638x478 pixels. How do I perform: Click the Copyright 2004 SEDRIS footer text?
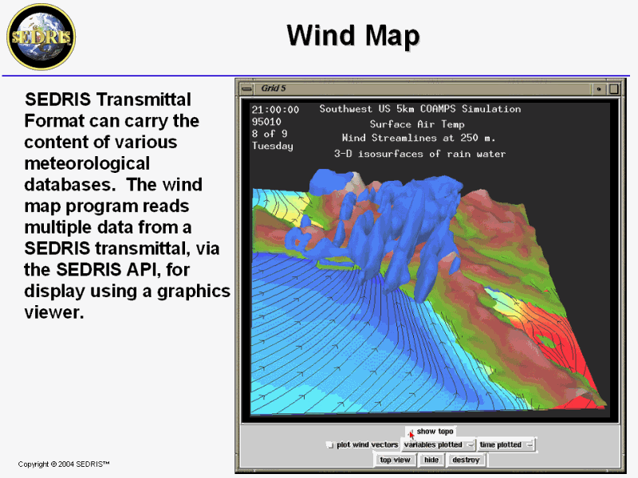64,464
